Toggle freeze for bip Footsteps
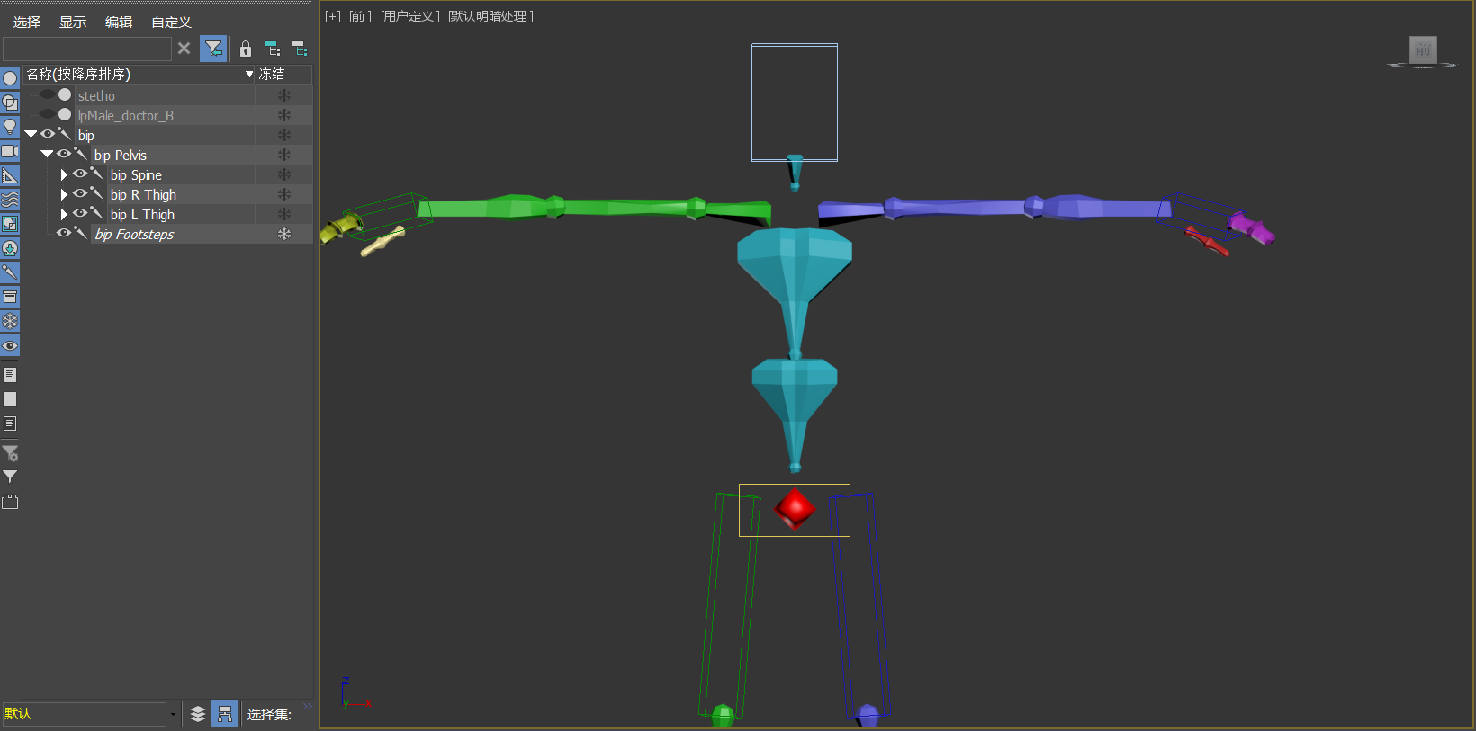1476x731 pixels. pos(284,234)
